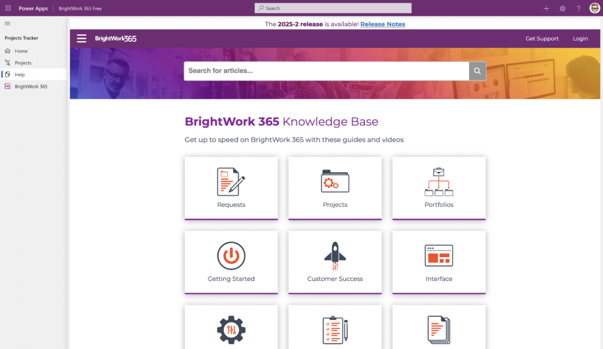Open the 2025-2 Release Notes link

382,24
